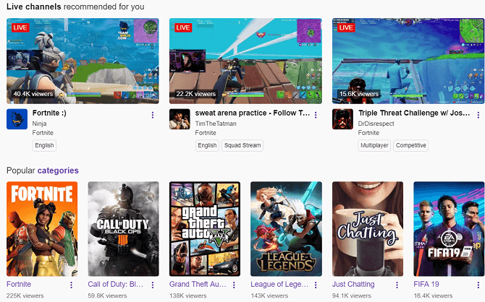The width and height of the screenshot is (485, 302).
Task: Open three-dot menu beside Call of Duty category
Action: (x=152, y=285)
